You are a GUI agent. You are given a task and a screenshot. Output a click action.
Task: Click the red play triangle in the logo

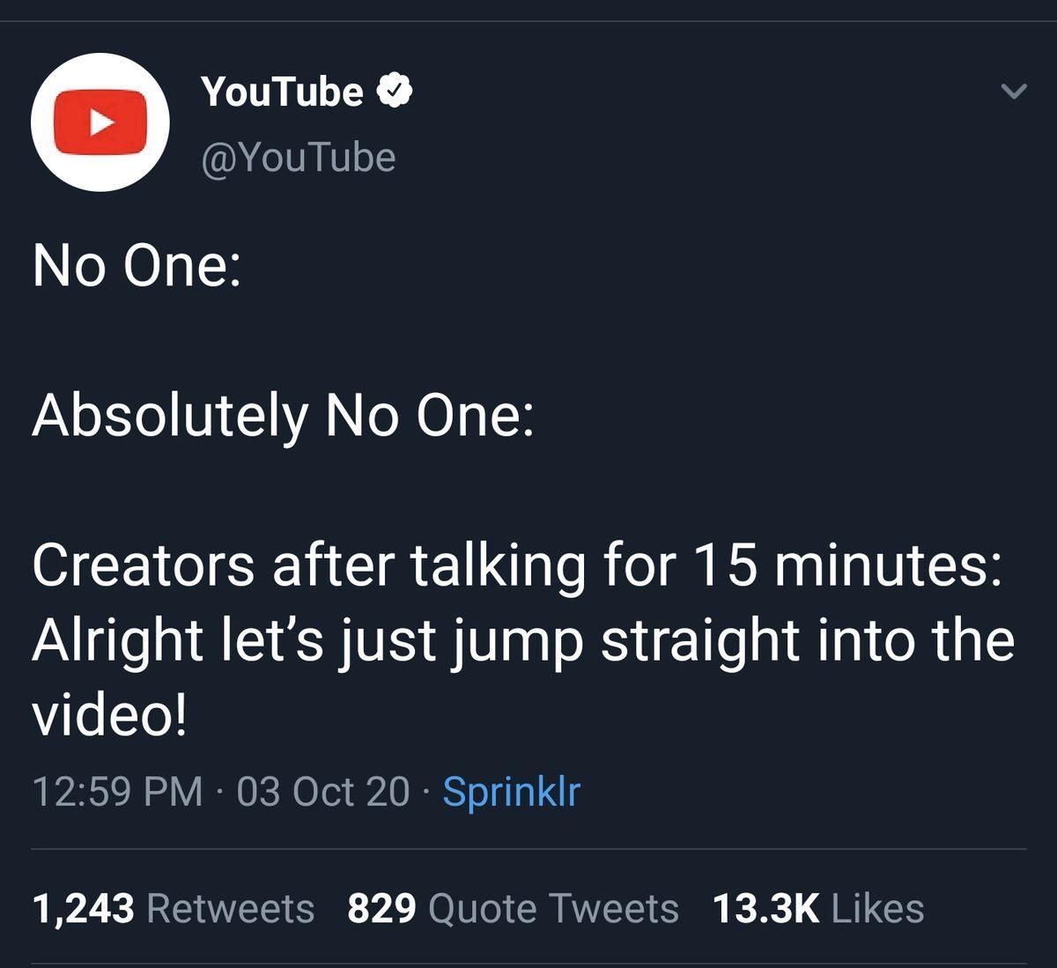pyautogui.click(x=104, y=121)
